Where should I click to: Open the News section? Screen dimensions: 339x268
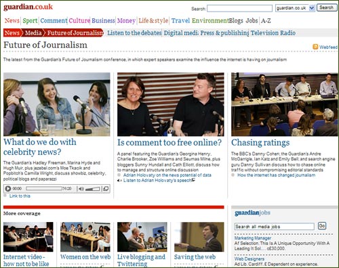tap(12, 20)
